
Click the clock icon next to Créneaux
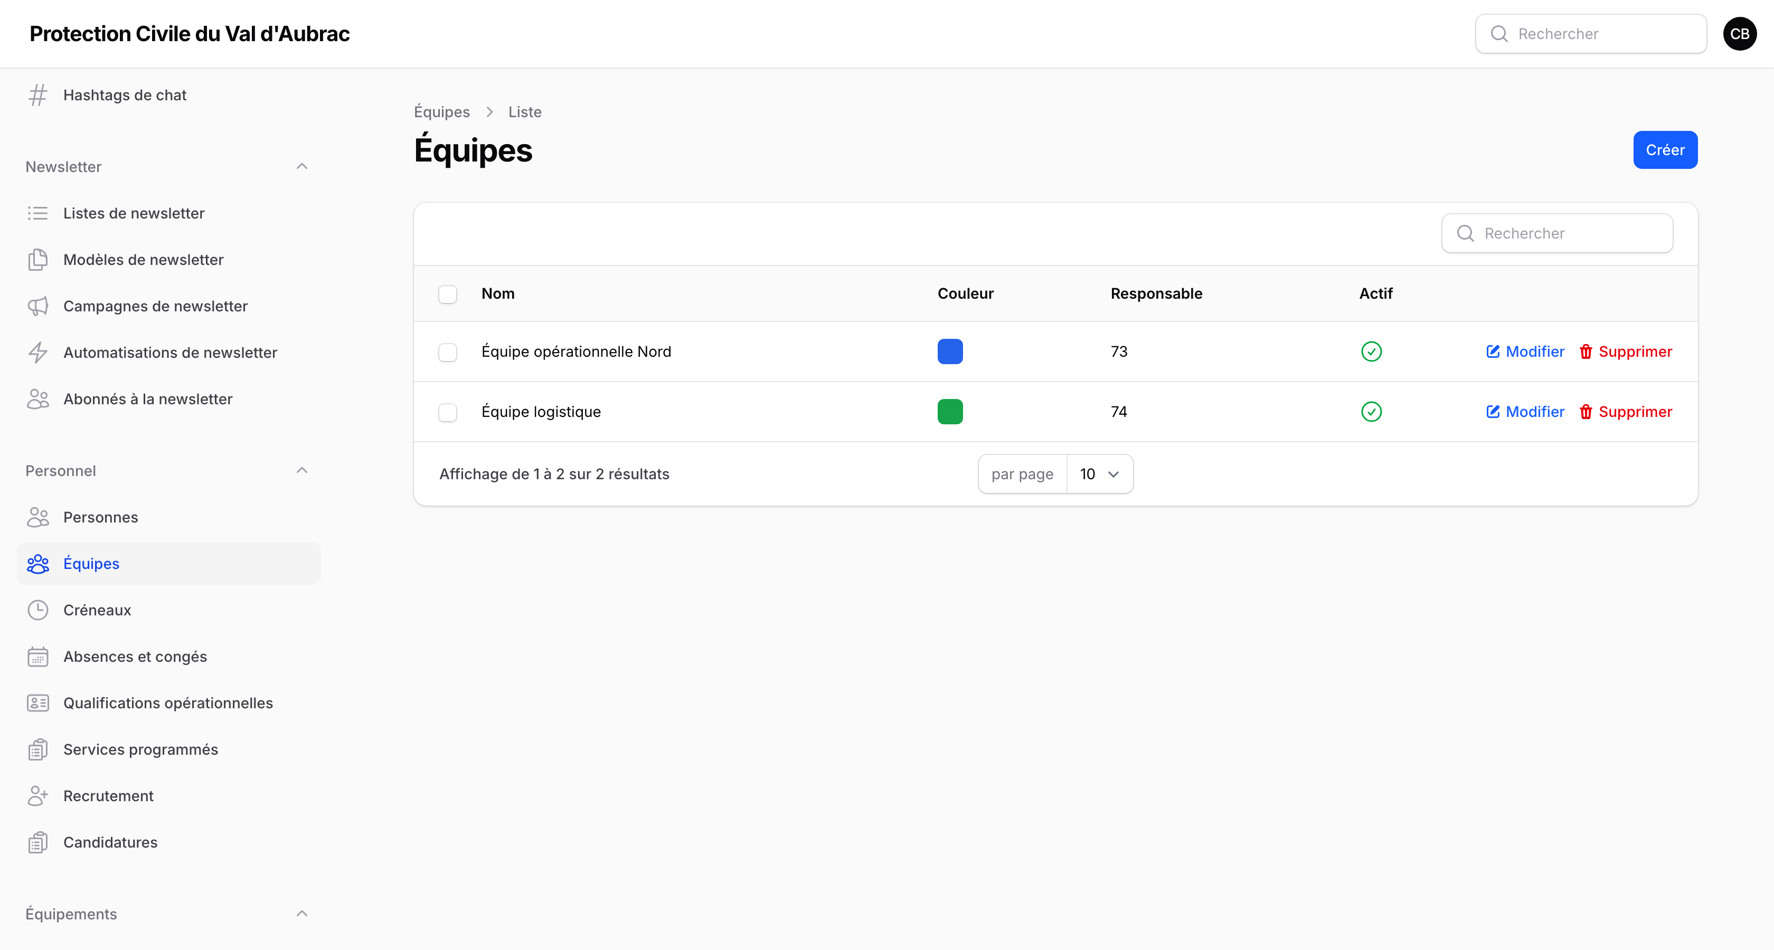click(38, 610)
